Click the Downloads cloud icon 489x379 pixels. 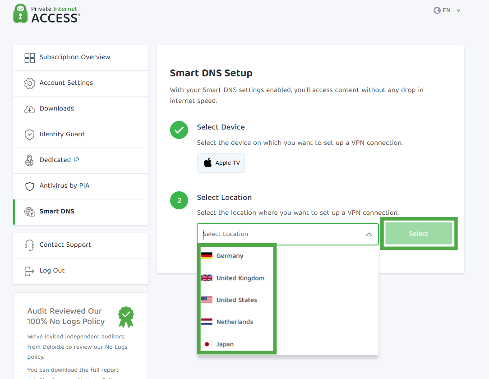pyautogui.click(x=30, y=109)
